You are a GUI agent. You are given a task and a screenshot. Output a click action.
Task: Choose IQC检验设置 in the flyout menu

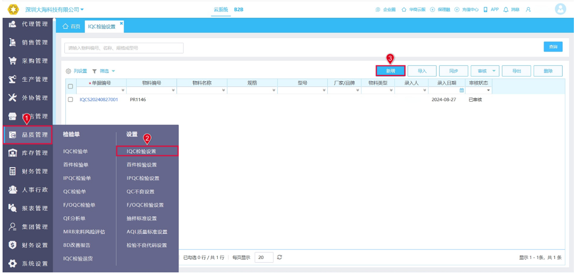tap(147, 151)
